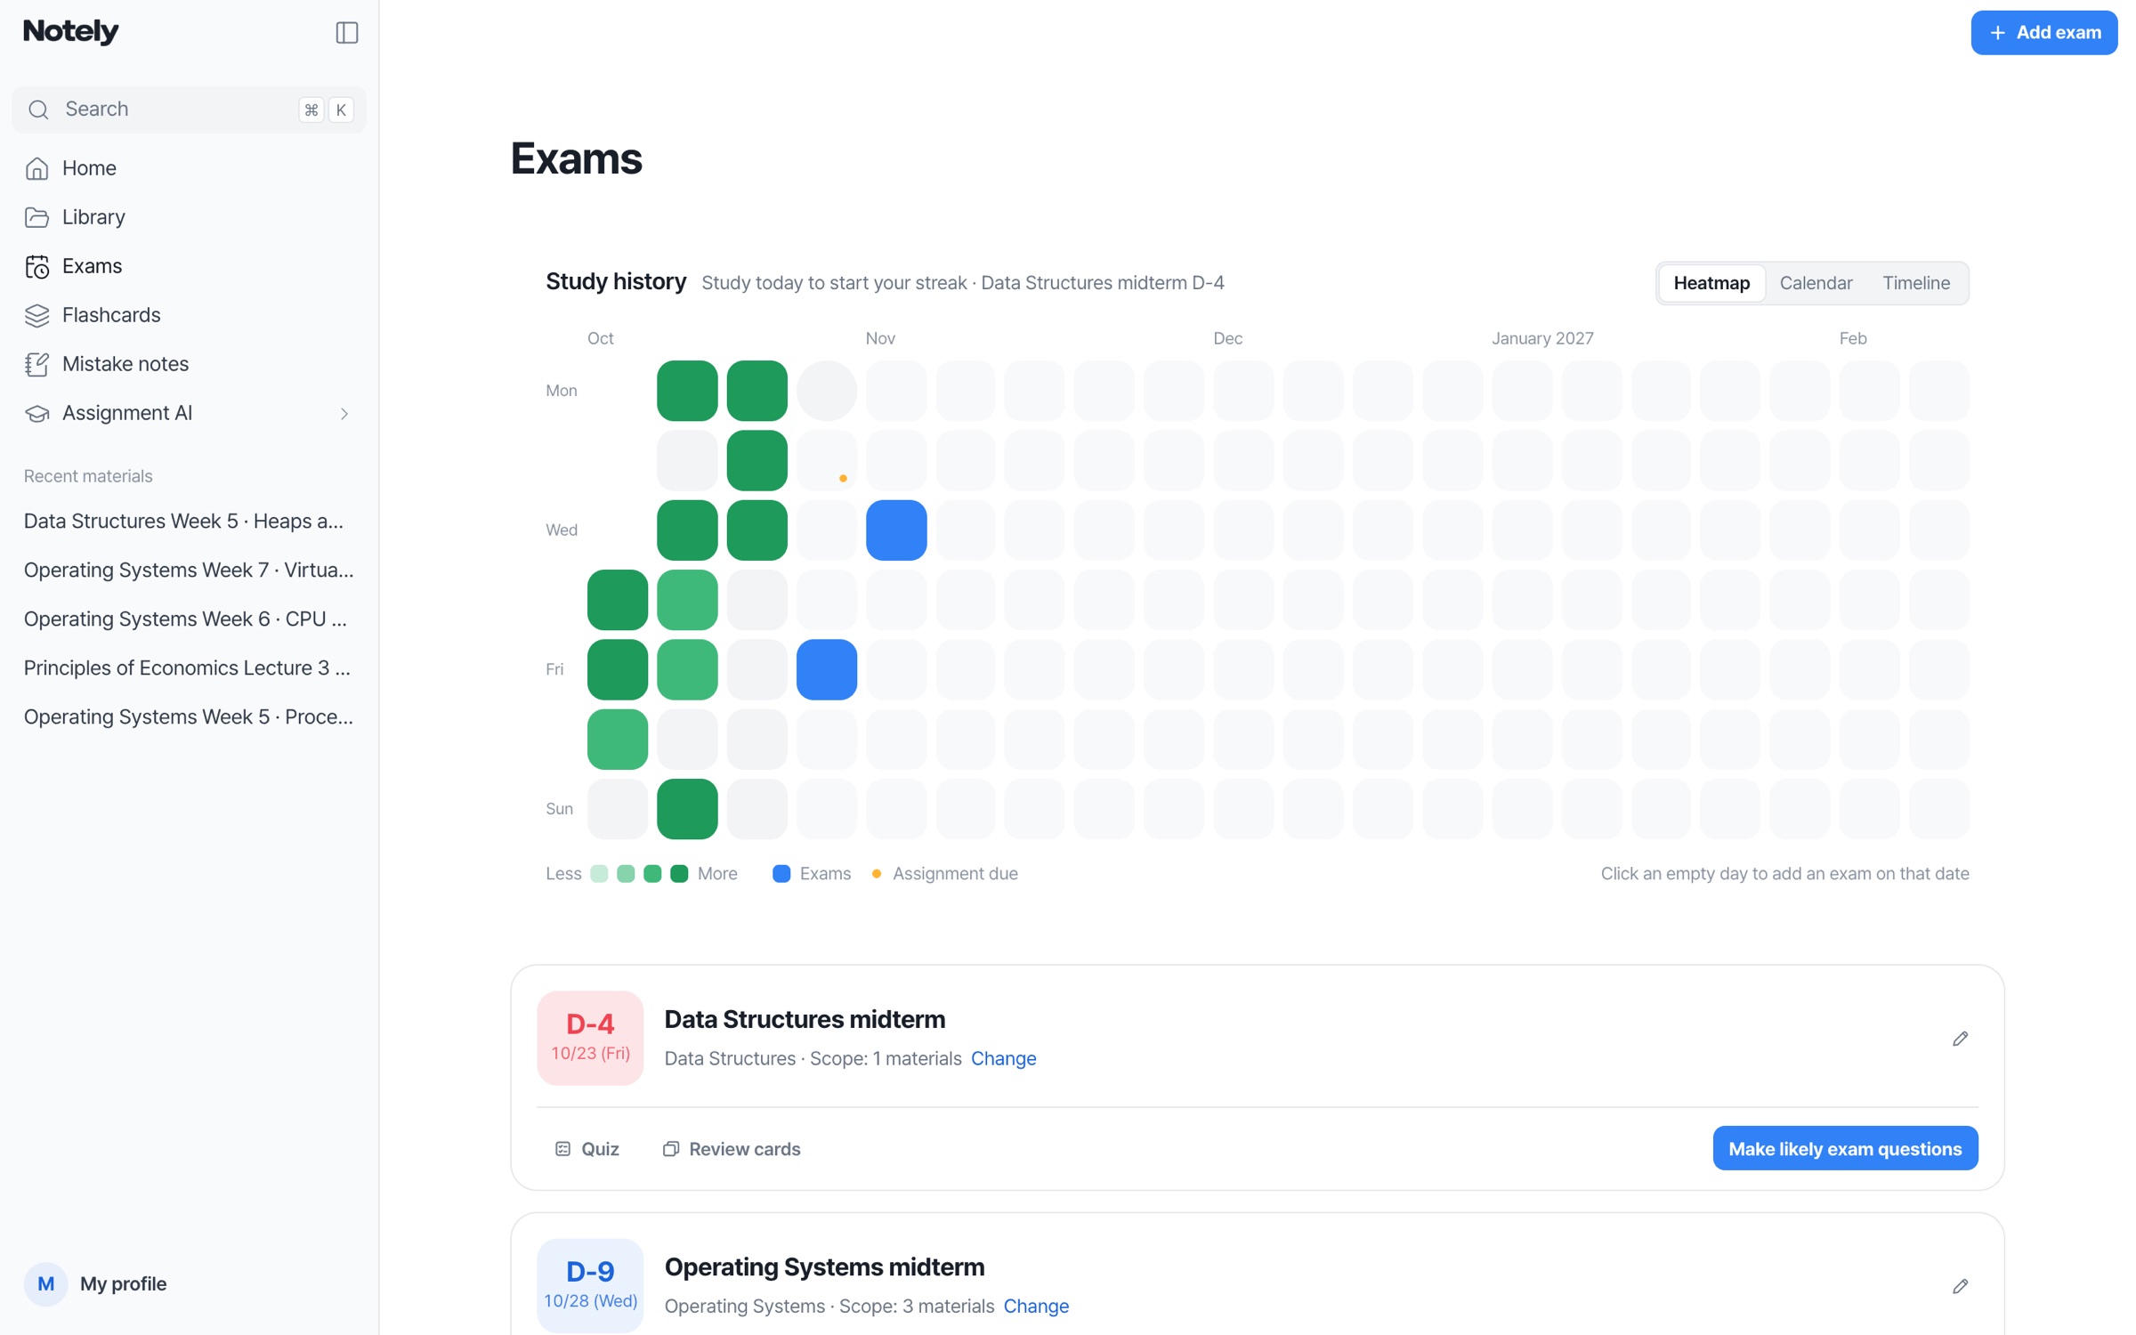The image size is (2136, 1335).
Task: Open Mistake notes in the sidebar
Action: pyautogui.click(x=189, y=364)
